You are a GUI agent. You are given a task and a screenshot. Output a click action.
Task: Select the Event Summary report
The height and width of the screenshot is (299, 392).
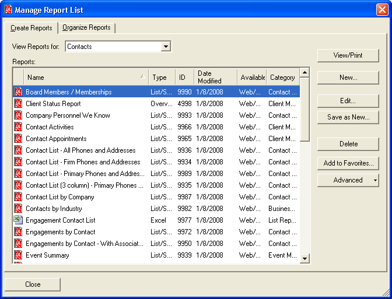point(156,255)
